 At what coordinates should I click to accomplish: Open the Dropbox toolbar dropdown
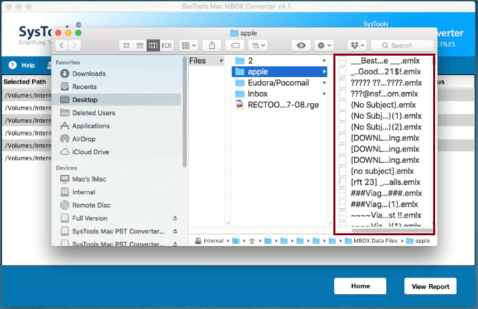tap(357, 46)
